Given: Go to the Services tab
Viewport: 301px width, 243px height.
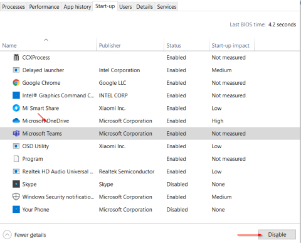Looking at the screenshot, I should click(x=167, y=7).
